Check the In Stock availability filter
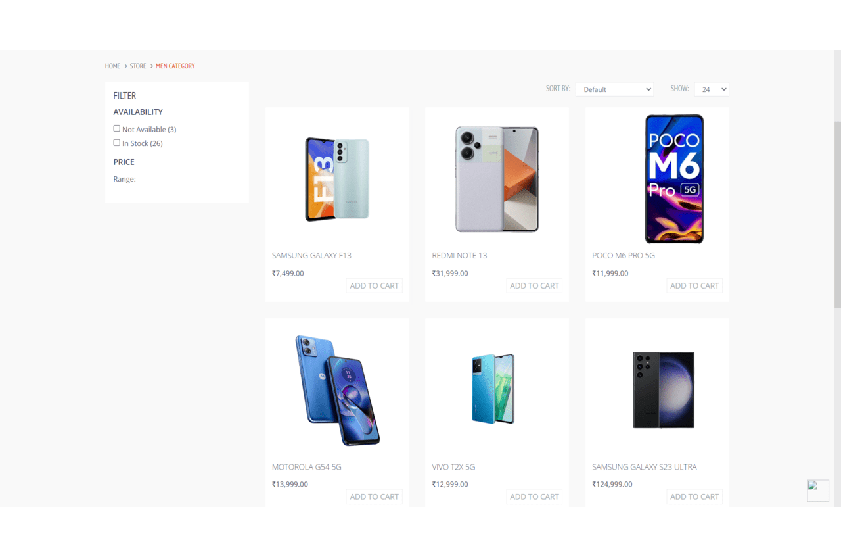841x557 pixels. (x=117, y=143)
